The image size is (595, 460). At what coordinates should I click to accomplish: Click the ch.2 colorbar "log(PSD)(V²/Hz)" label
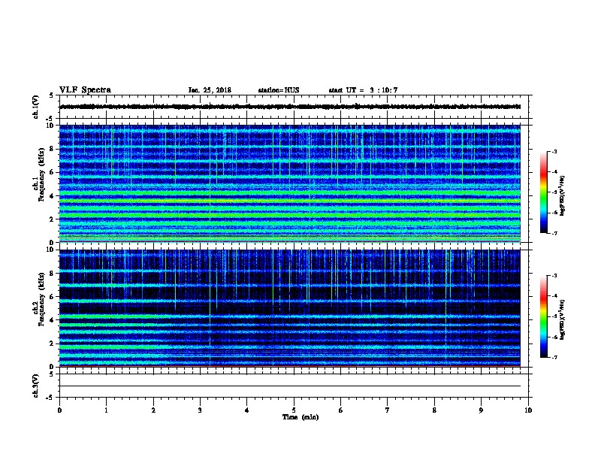point(562,320)
